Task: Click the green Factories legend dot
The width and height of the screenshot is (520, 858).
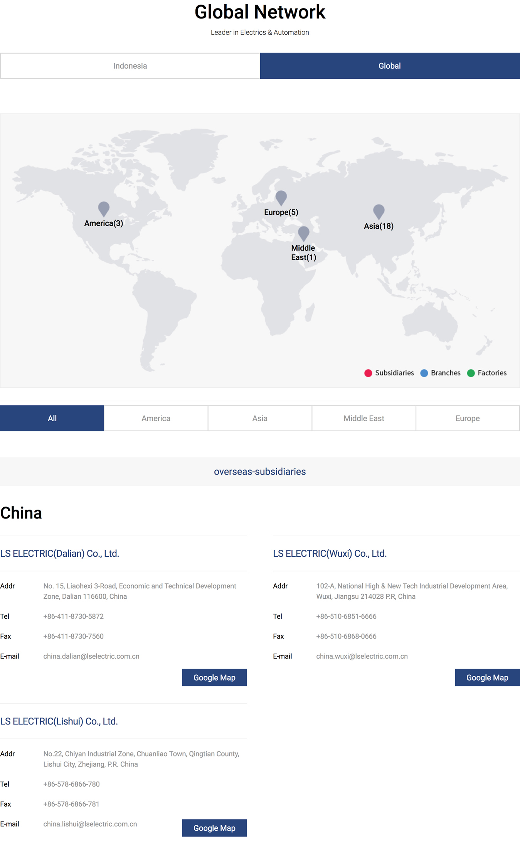Action: tap(471, 373)
